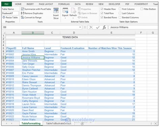This screenshot has width=160, height=127.
Task: Click cell containing Casey Lawson
Action: click(x=33, y=76)
